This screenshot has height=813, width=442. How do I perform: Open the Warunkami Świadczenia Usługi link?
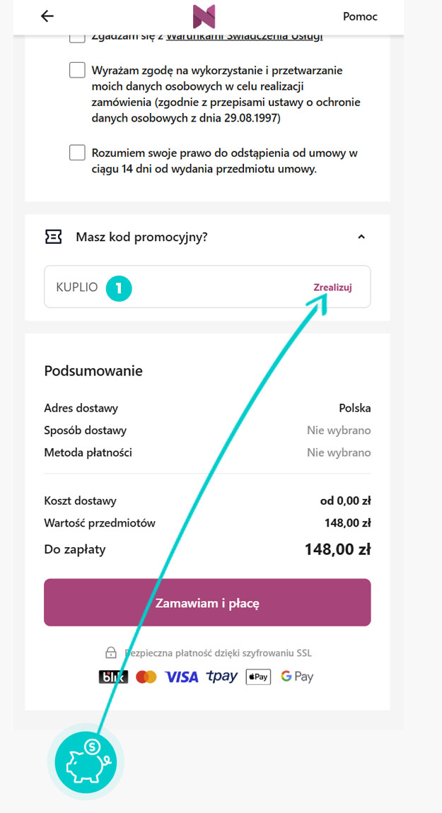[x=244, y=37]
